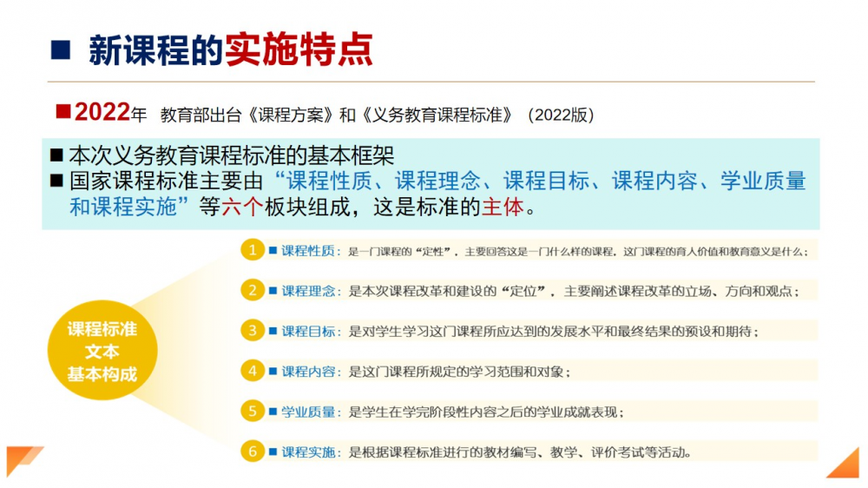
Task: Select the 课程目标 item label
Action: 308,331
